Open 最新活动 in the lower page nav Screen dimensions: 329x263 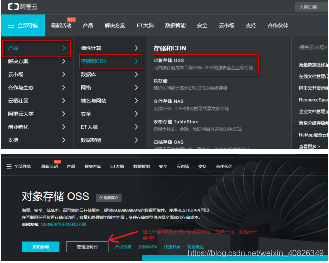49,167
